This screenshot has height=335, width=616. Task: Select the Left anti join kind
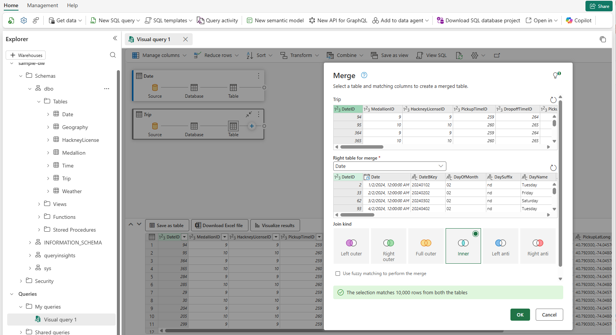pos(501,246)
